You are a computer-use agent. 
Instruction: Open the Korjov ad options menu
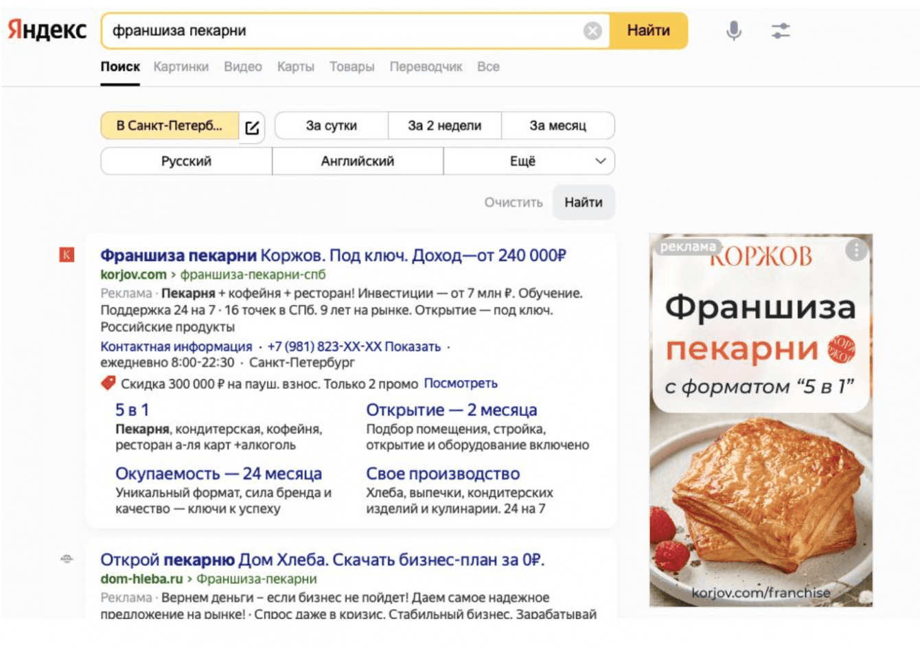tap(855, 250)
